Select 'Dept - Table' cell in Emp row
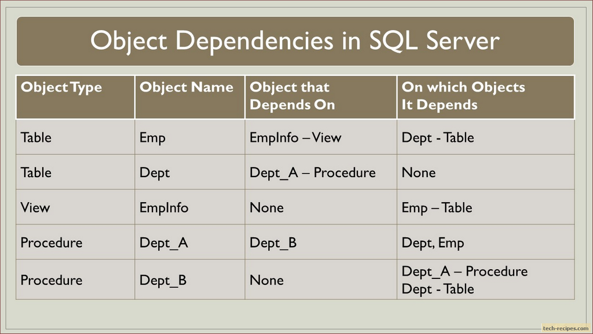 pyautogui.click(x=438, y=138)
